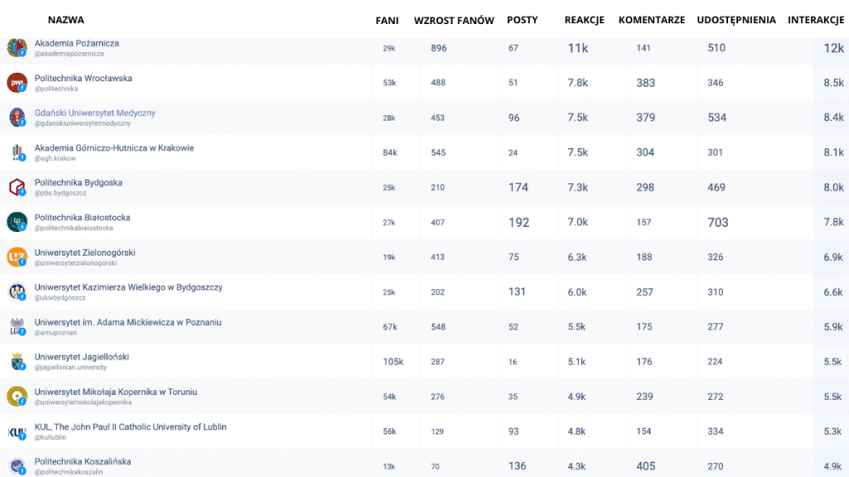Open Uniwersytet Kazimierza Wielkiego w Bydgoszczy name
Image resolution: width=849 pixels, height=477 pixels.
pos(129,287)
